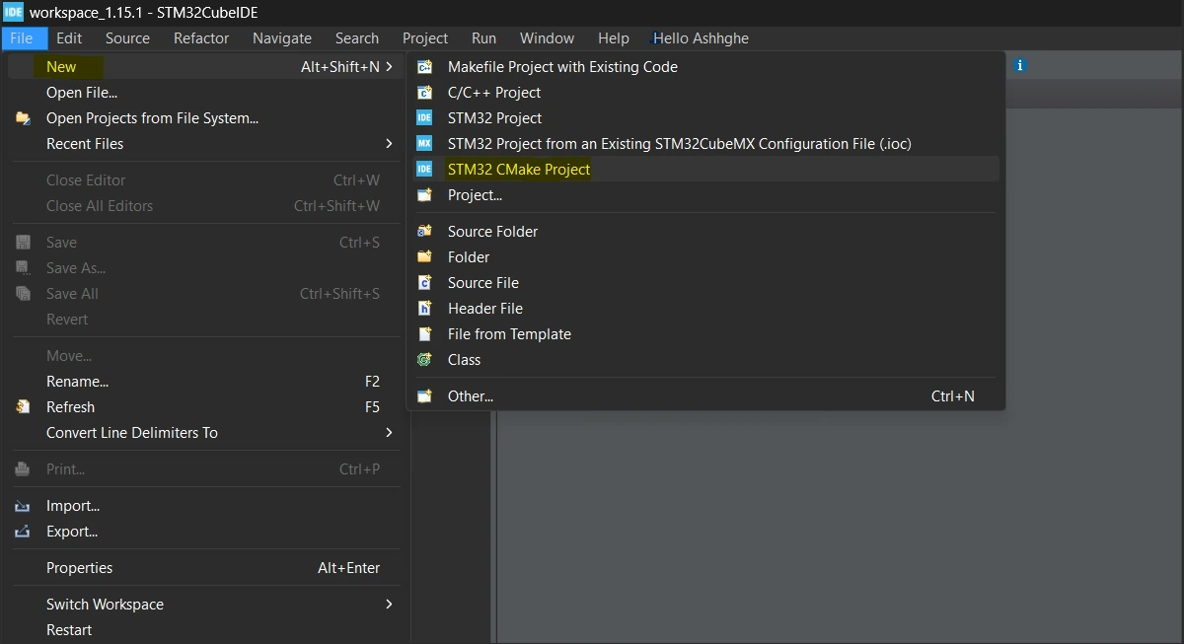Click the blue info icon in the toolbar
1184x644 pixels.
(1020, 65)
